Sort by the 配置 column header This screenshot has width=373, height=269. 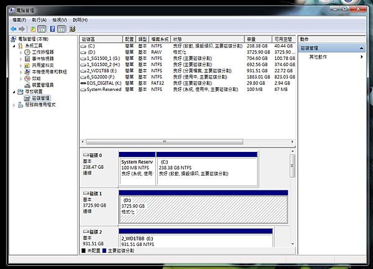(129, 39)
